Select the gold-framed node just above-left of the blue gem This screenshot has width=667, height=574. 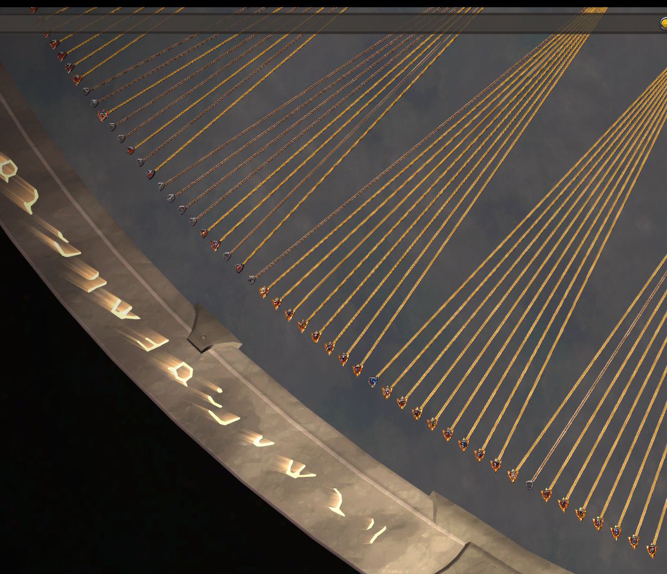358,370
